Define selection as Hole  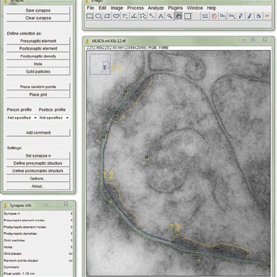coord(38,64)
